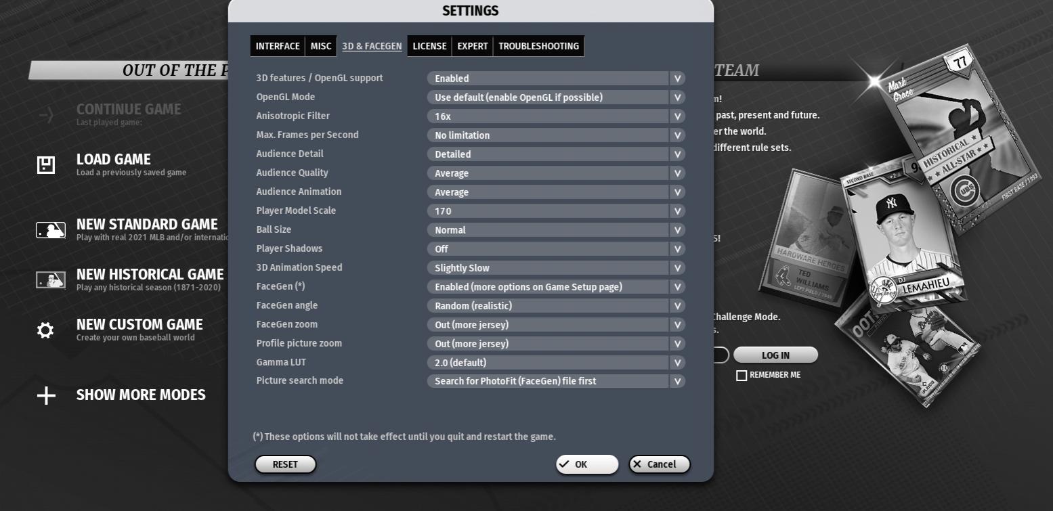1053x511 pixels.
Task: Open the Player Shadows dropdown
Action: pyautogui.click(x=555, y=249)
